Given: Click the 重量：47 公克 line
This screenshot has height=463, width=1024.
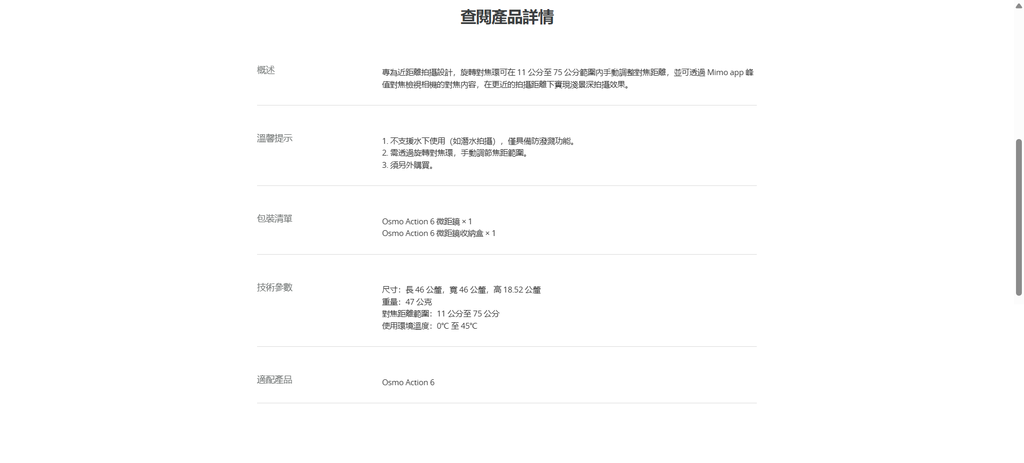Looking at the screenshot, I should click(x=407, y=302).
